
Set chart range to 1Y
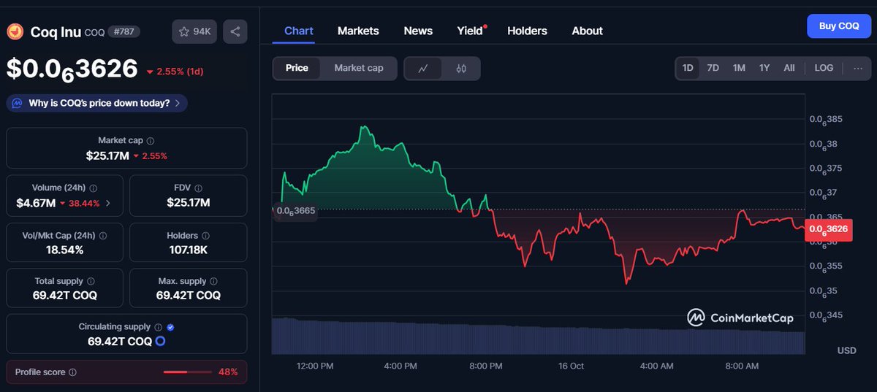pos(764,68)
